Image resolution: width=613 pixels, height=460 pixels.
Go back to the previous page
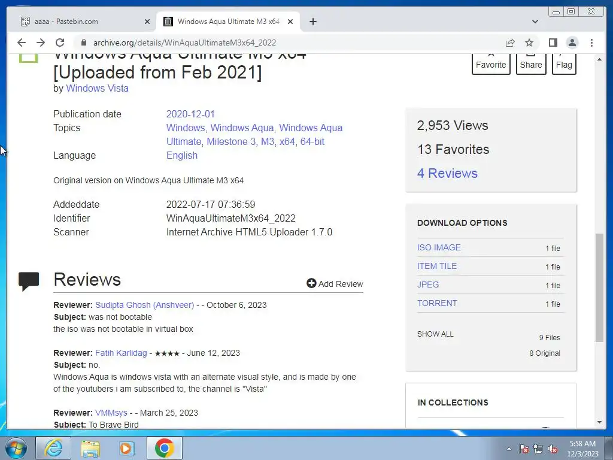(22, 43)
